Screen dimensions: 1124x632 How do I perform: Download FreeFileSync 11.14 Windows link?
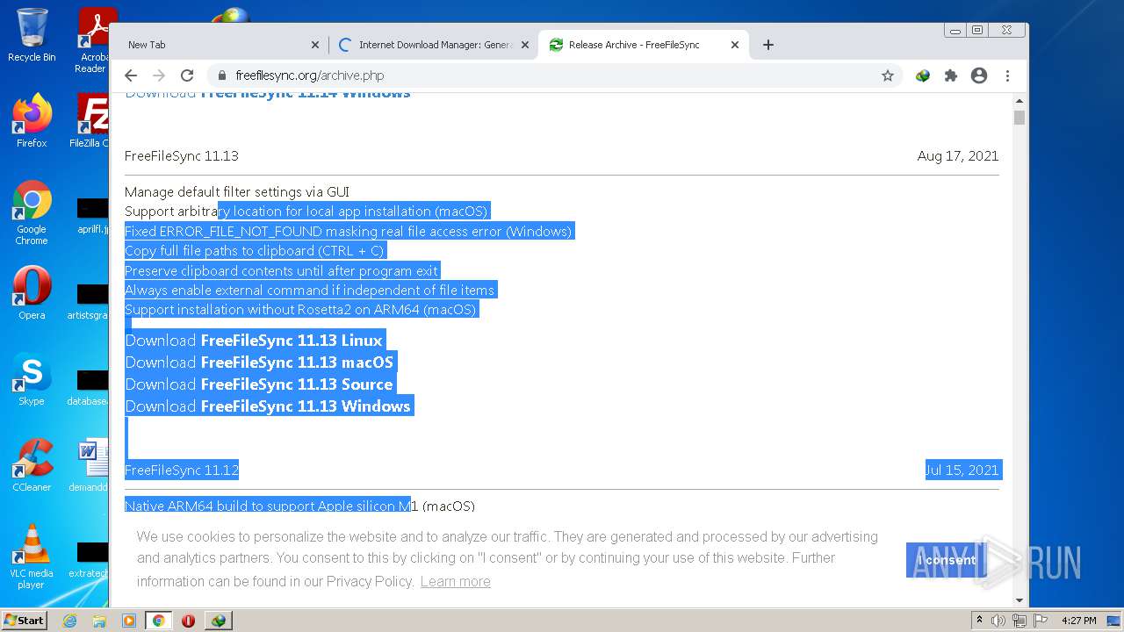tap(268, 94)
